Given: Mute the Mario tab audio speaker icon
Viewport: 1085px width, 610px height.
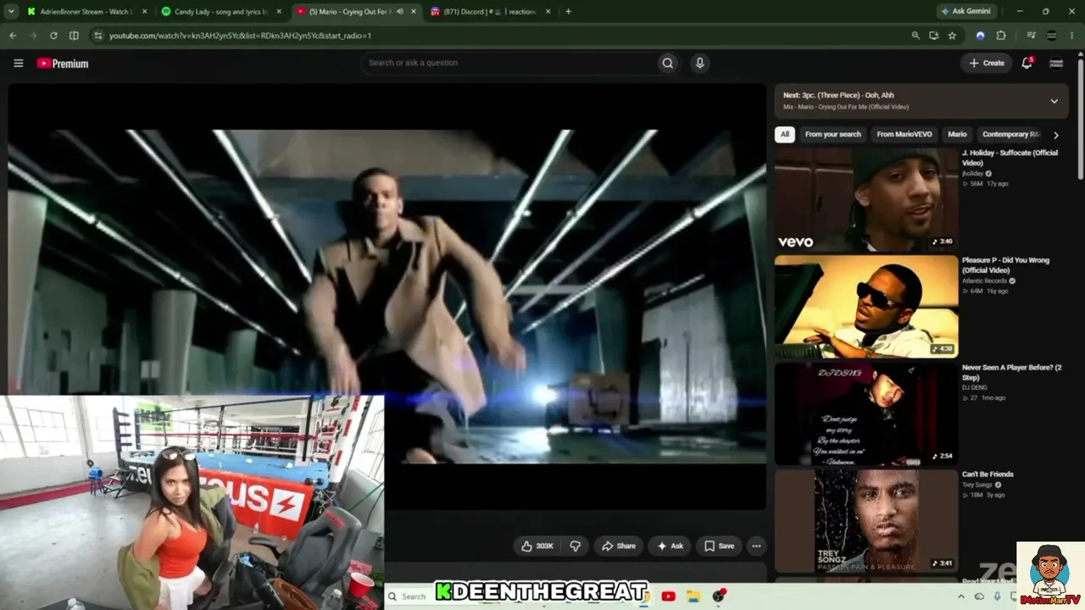Looking at the screenshot, I should [399, 12].
